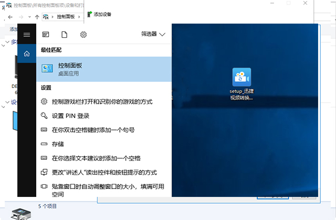Image resolution: width=336 pixels, height=220 pixels.
Task: Expand the 筛选器 filter dropdown
Action: tap(153, 35)
